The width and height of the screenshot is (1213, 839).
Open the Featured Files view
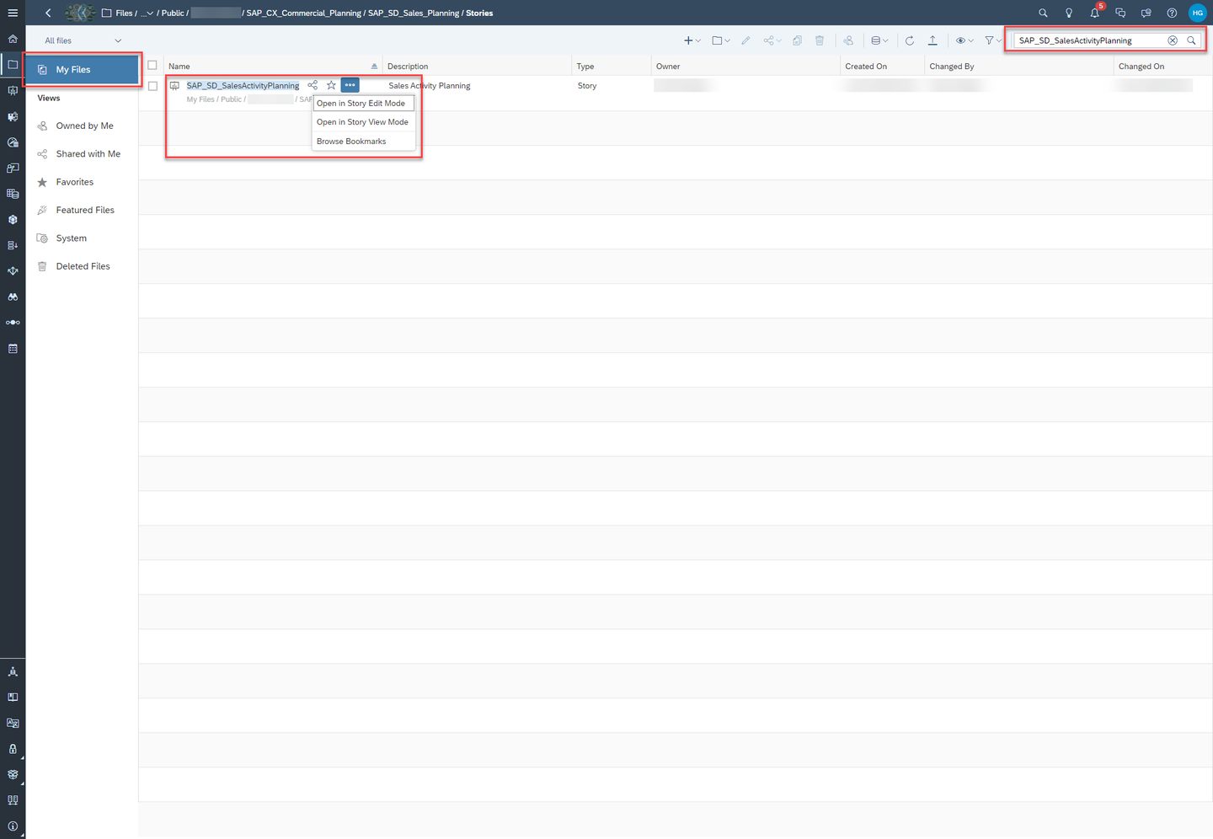[83, 210]
